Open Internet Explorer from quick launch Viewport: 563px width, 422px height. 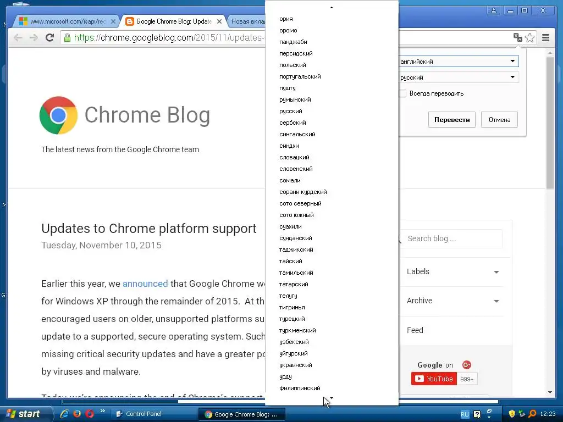pos(64,414)
